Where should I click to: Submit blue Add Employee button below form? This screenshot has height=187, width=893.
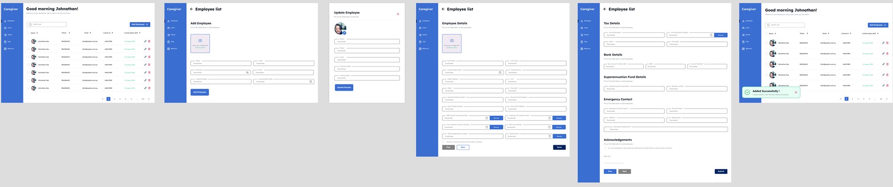[200, 92]
